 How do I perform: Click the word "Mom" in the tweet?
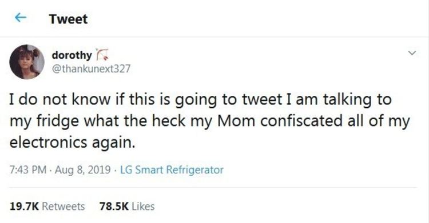236,121
